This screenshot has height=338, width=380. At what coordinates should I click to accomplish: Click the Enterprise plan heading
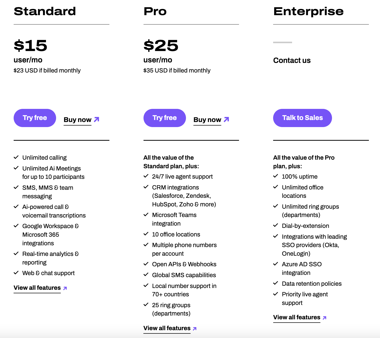point(308,11)
